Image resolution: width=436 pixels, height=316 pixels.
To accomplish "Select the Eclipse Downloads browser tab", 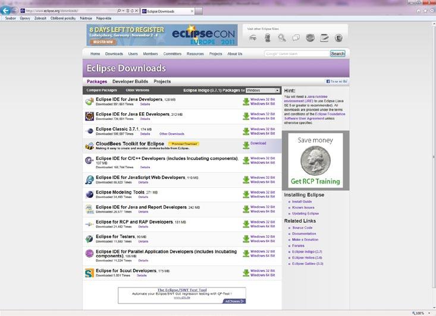I will point(168,11).
